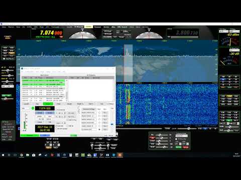Image resolution: width=241 pixels, height=180 pixels.
Task: Click the sixth Tx message text field
Action: click(89, 129)
